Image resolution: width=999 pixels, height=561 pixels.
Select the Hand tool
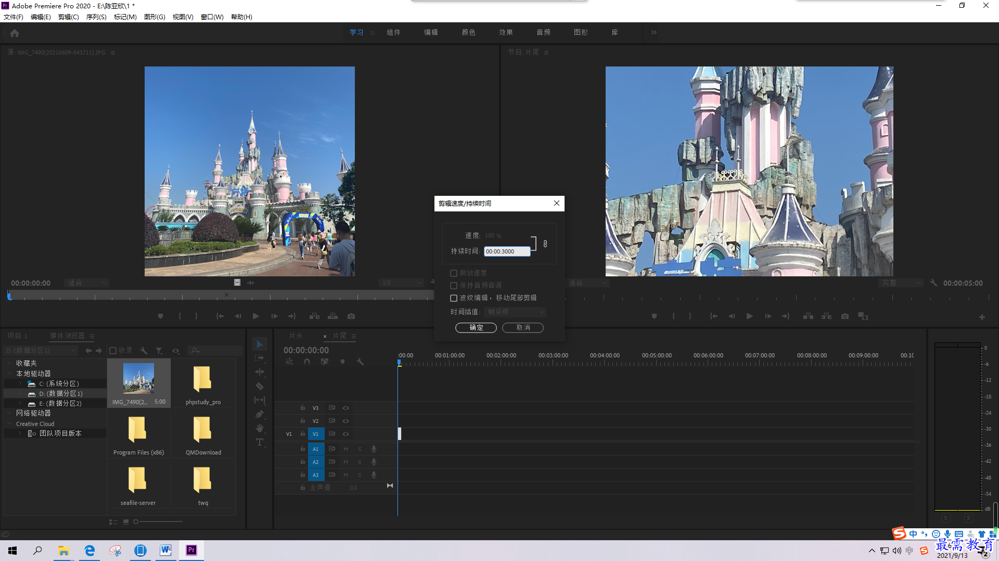pyautogui.click(x=259, y=428)
